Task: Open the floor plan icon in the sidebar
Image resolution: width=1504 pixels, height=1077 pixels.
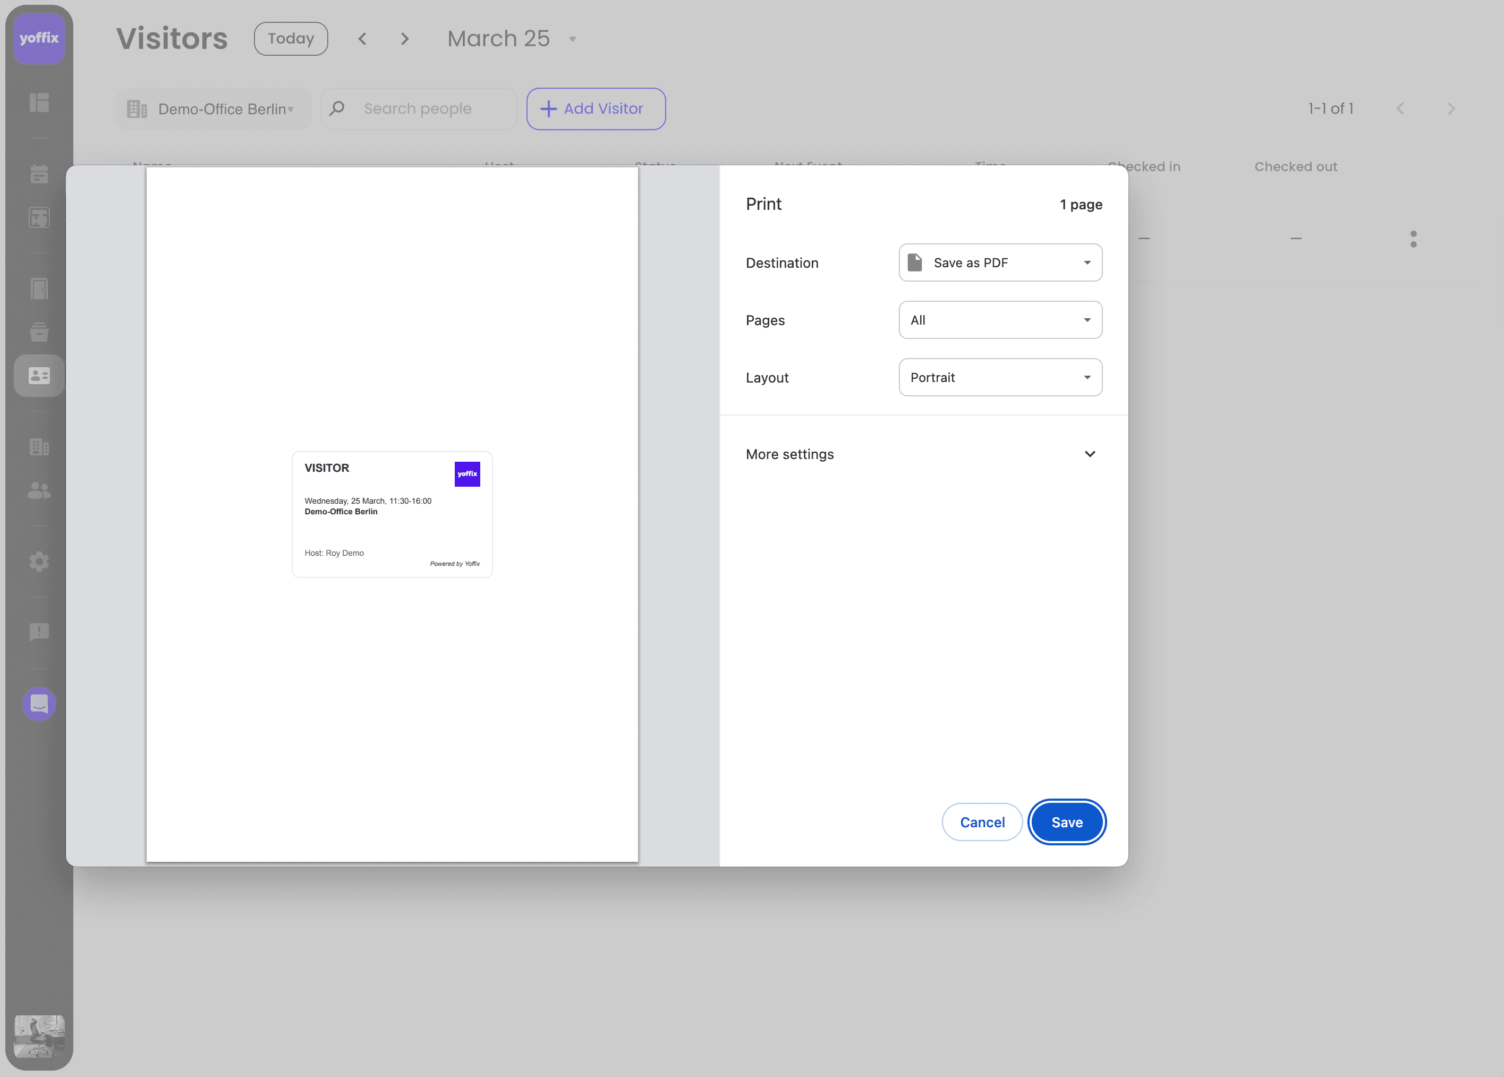Action: [39, 217]
